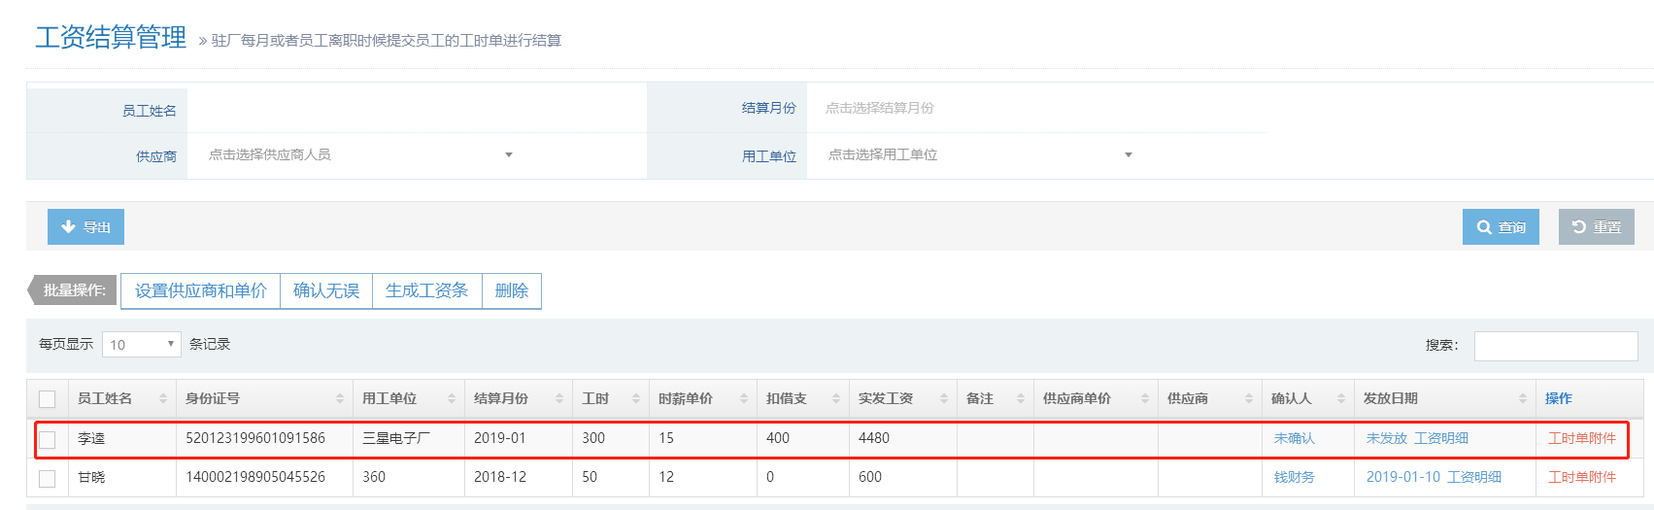Click the 结算月份 month picker field
The image size is (1654, 510).
(1034, 108)
